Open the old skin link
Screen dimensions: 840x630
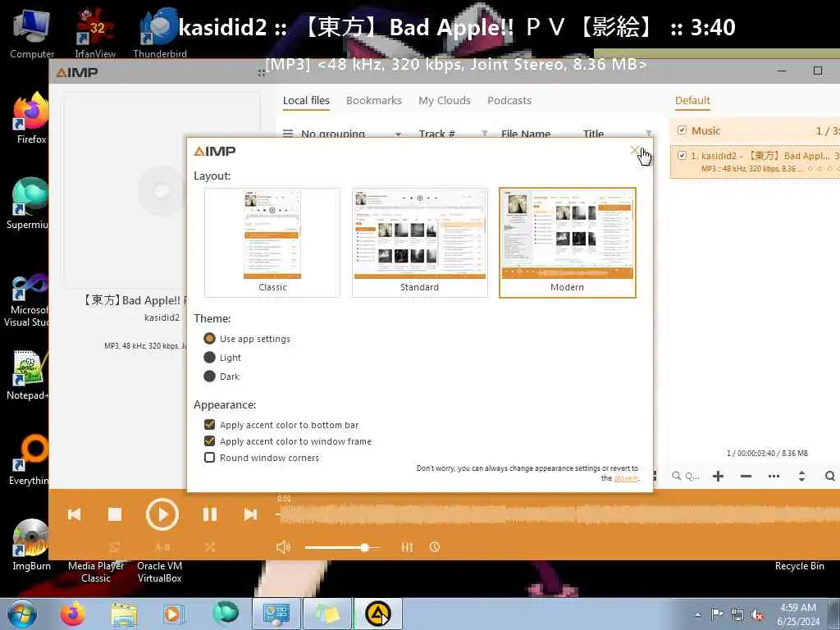point(626,478)
